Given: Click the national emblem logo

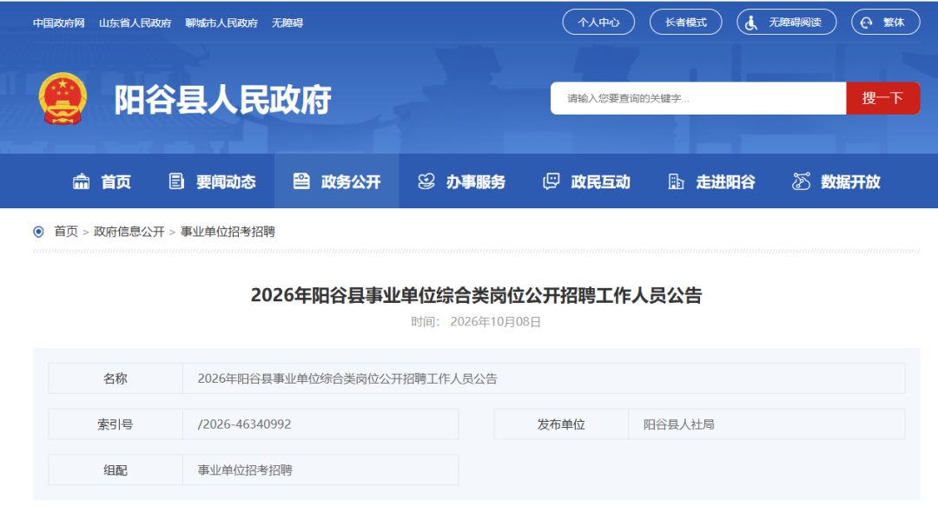Looking at the screenshot, I should point(63,99).
